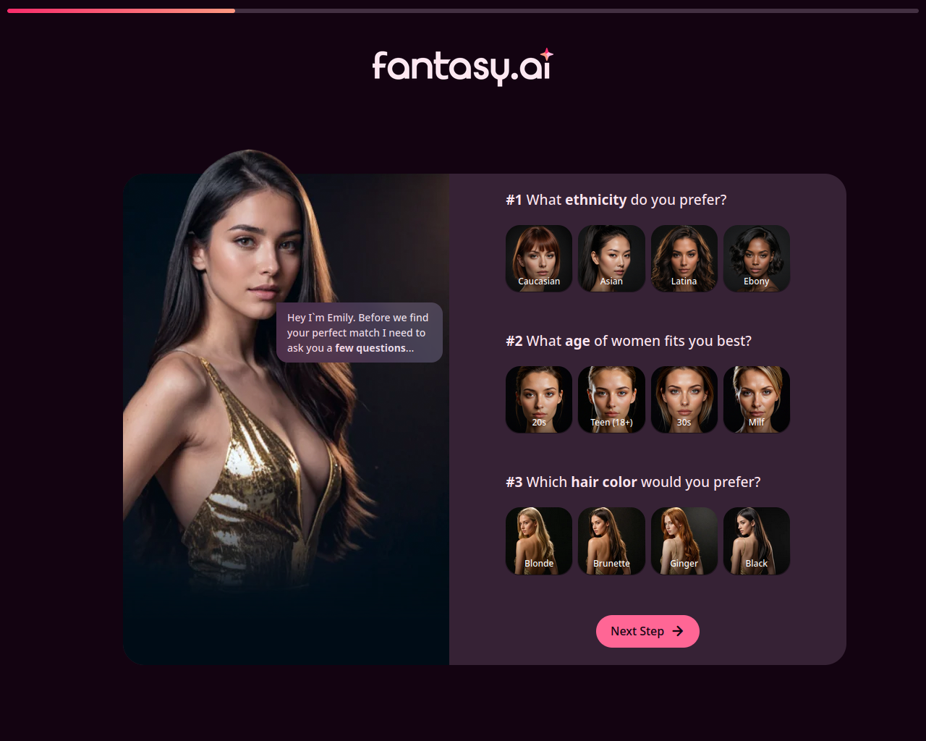This screenshot has height=741, width=926.
Task: Click the arrow icon in Next Step
Action: [x=678, y=631]
